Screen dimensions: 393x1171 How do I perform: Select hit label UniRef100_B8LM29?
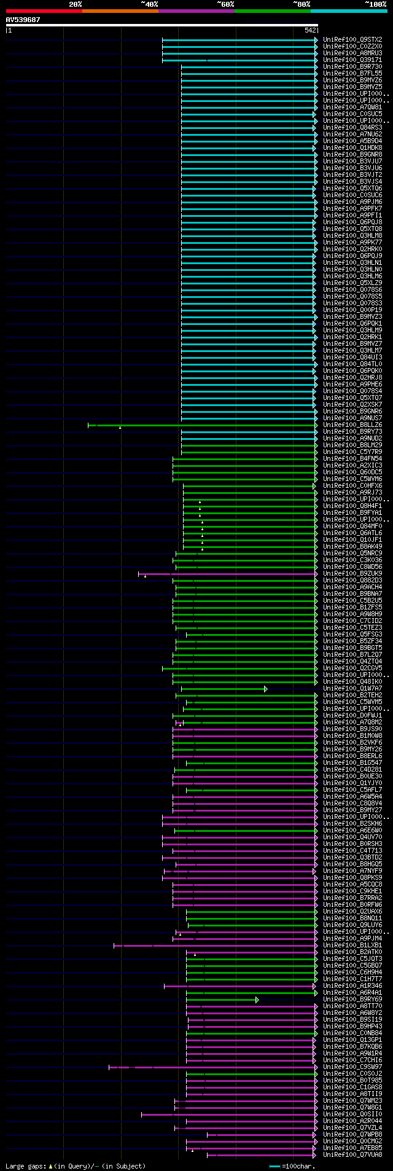[x=352, y=445]
